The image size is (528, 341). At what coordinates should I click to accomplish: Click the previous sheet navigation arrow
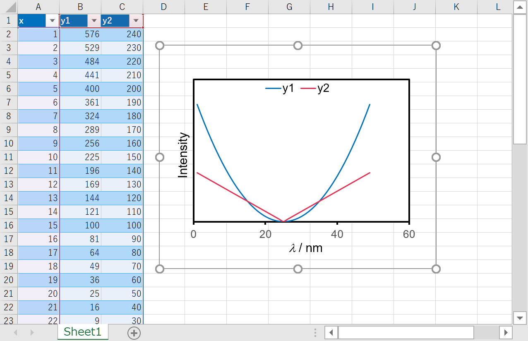click(16, 332)
